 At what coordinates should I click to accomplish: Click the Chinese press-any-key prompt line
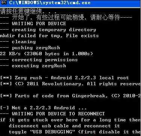tap(28, 11)
